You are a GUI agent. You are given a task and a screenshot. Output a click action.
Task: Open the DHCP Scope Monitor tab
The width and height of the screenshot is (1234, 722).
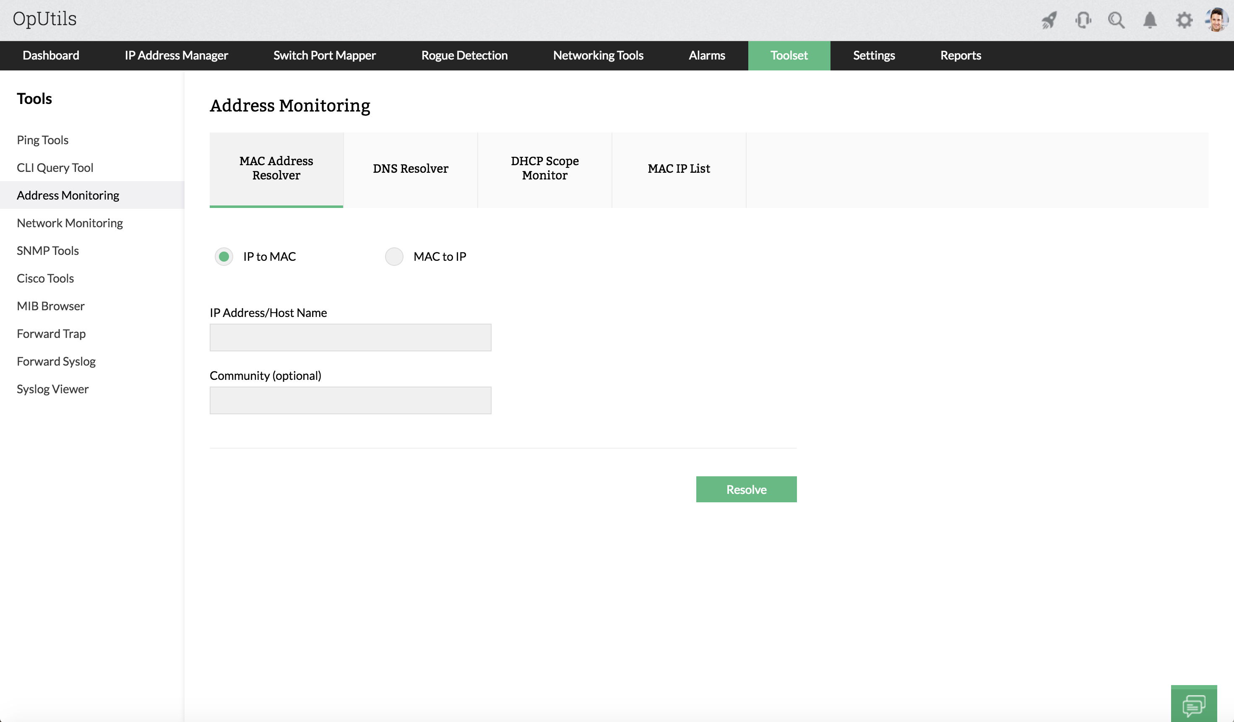click(x=544, y=169)
